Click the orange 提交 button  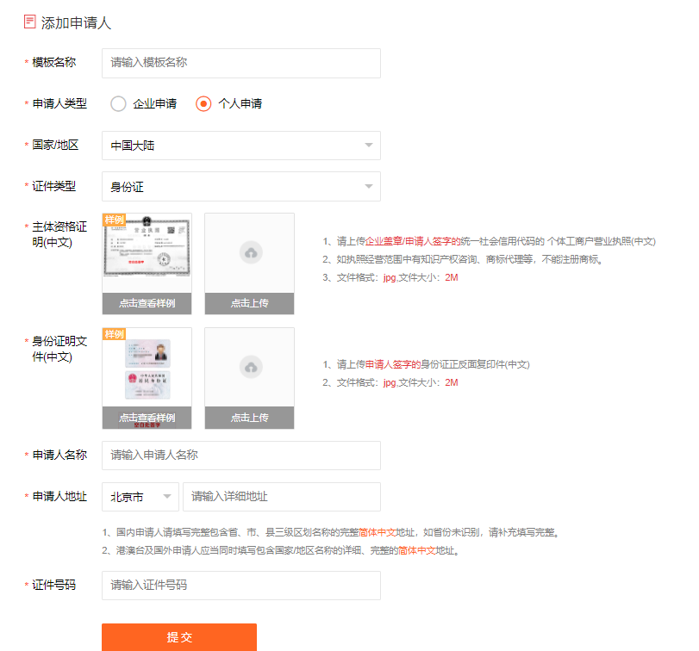click(x=179, y=637)
